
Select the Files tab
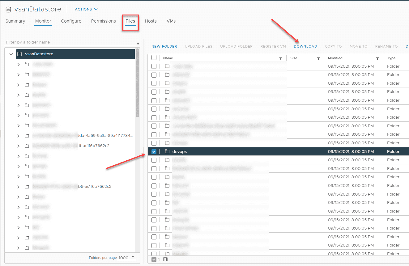point(130,21)
